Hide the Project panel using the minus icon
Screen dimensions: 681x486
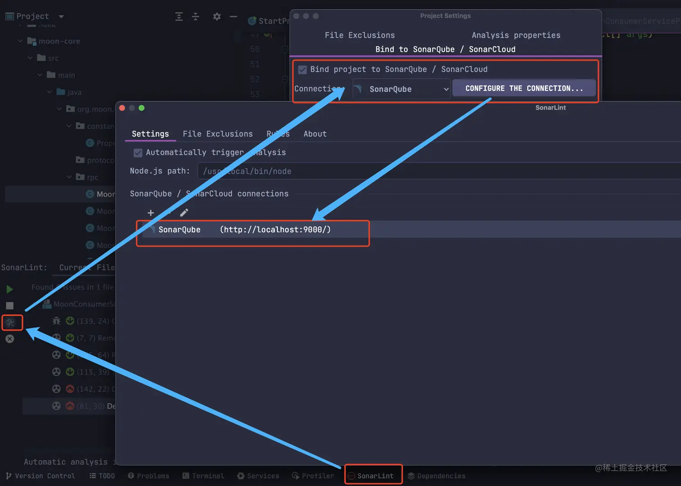pyautogui.click(x=233, y=17)
